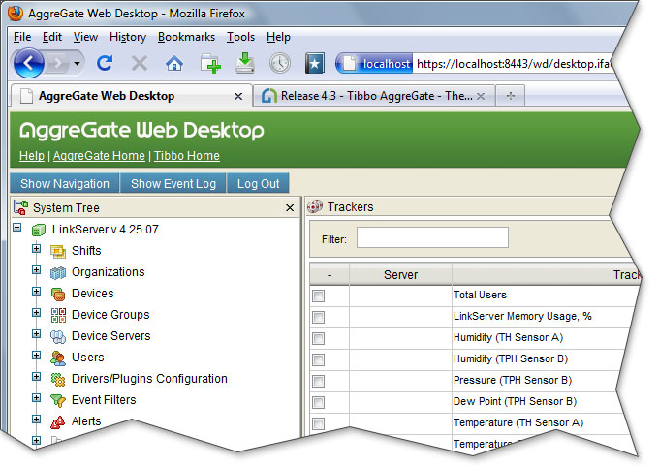Screen dimensions: 659x467
Task: Click the Device Groups icon
Action: [x=58, y=315]
